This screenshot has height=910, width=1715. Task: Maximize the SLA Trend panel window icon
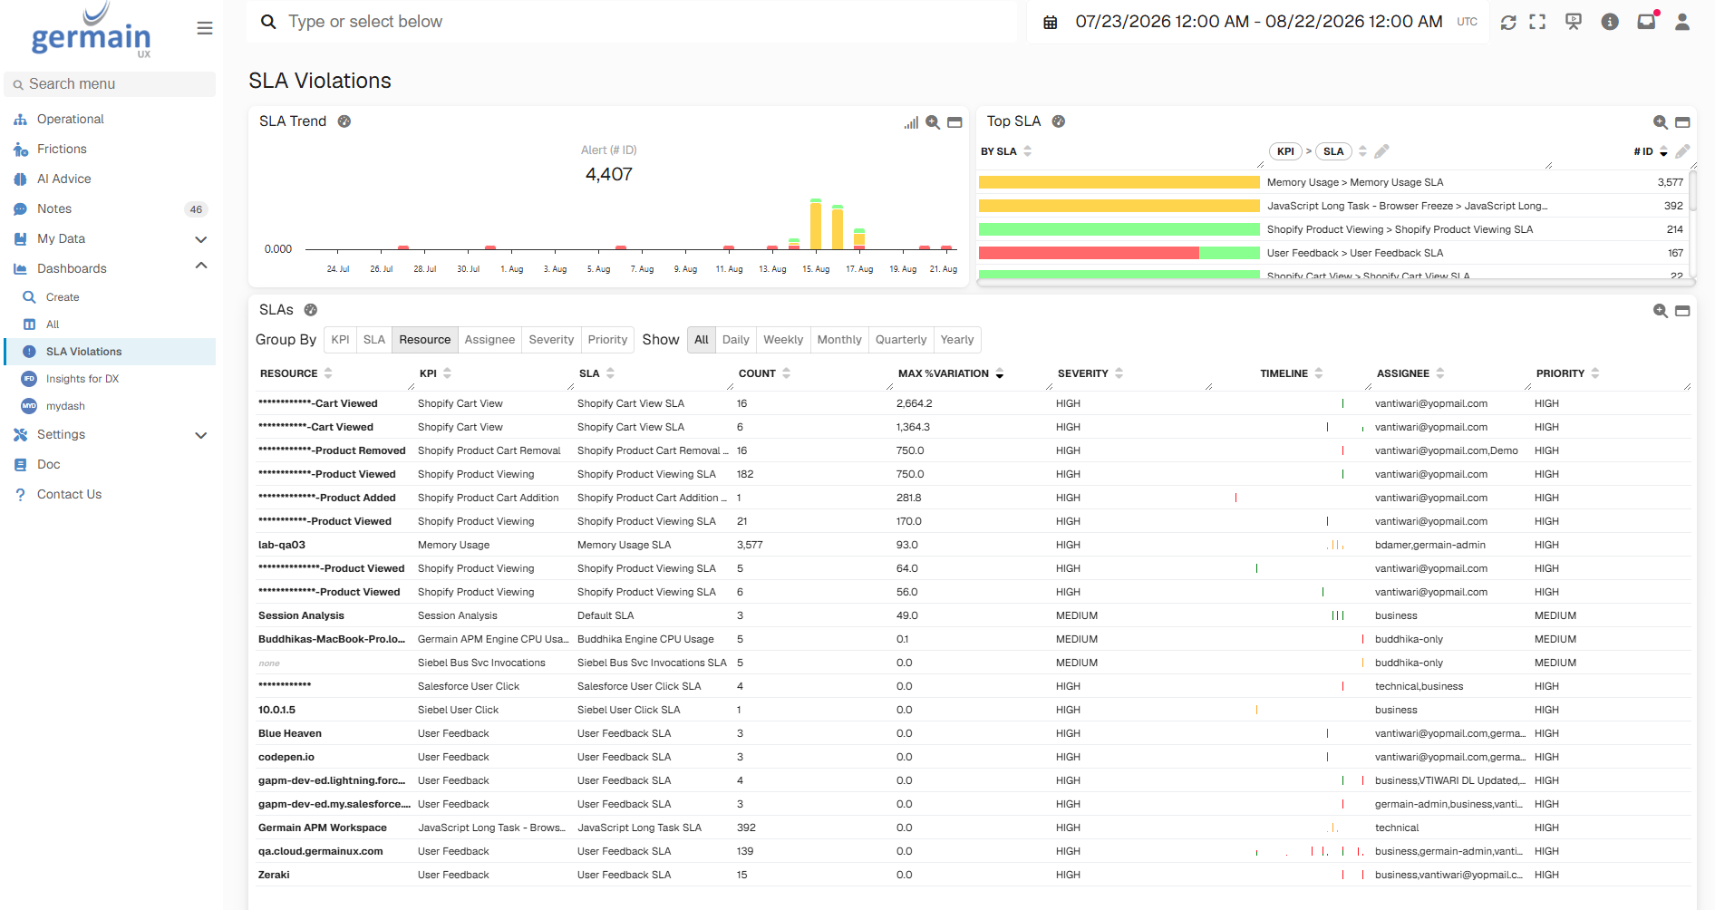(954, 122)
